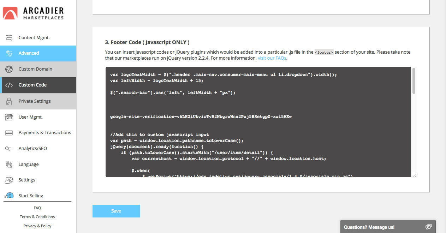Screen dimensions: 446x233
Task: Click the Content Mgmt. sliders icon
Action: tap(9, 38)
